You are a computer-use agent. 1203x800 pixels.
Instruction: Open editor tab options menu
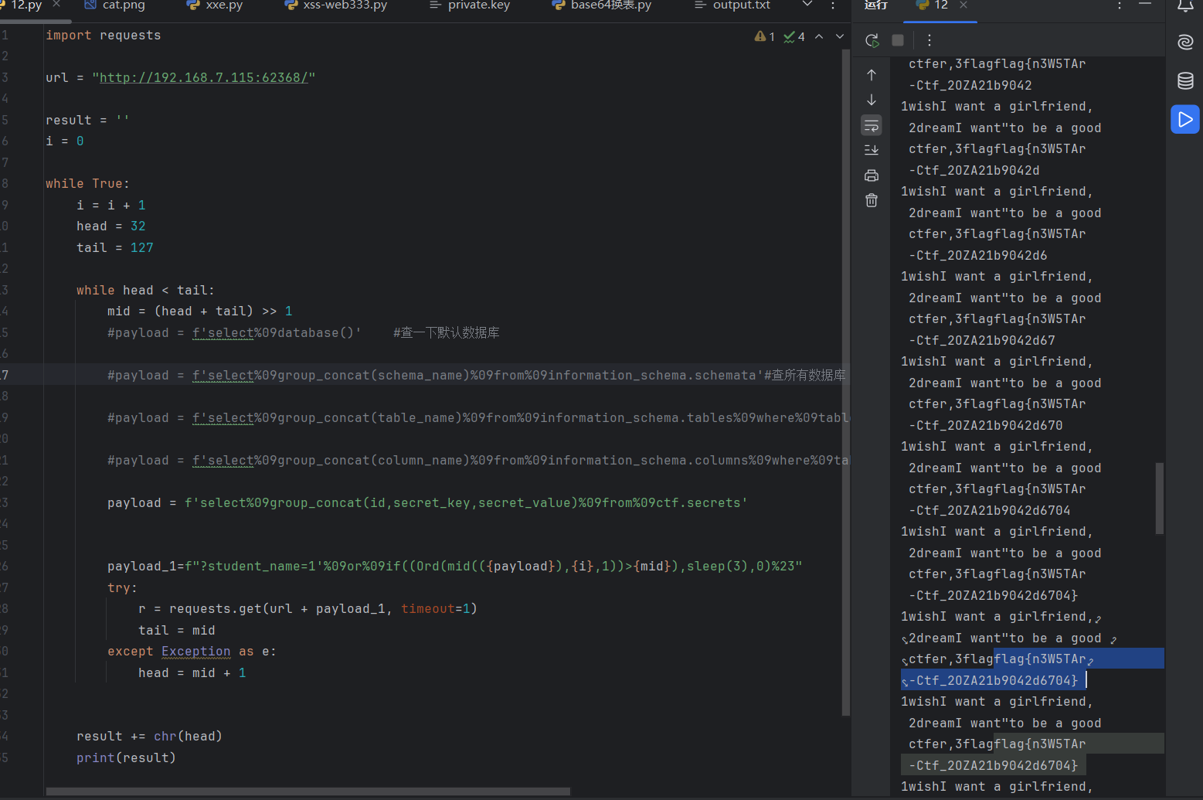832,5
